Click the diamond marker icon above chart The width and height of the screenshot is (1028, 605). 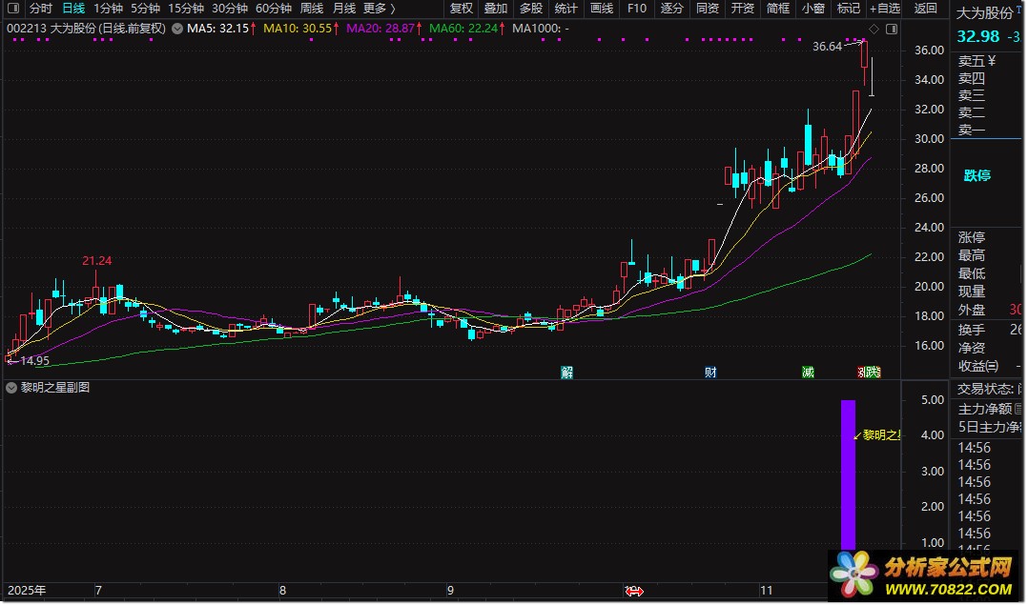(874, 29)
